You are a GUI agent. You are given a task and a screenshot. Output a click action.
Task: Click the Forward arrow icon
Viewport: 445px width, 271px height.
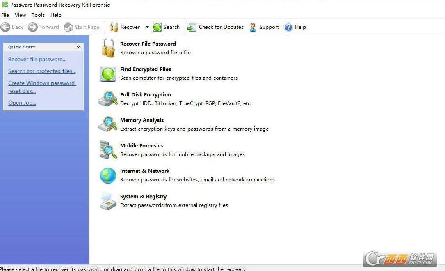(x=33, y=27)
